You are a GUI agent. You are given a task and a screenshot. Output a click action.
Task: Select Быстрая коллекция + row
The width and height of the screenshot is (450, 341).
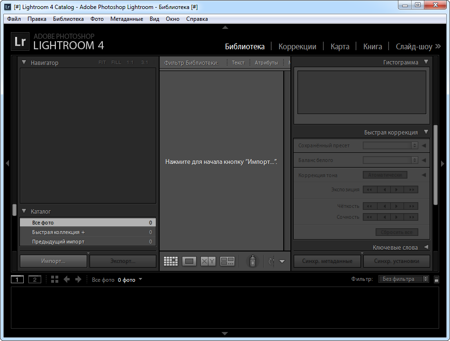click(x=88, y=232)
